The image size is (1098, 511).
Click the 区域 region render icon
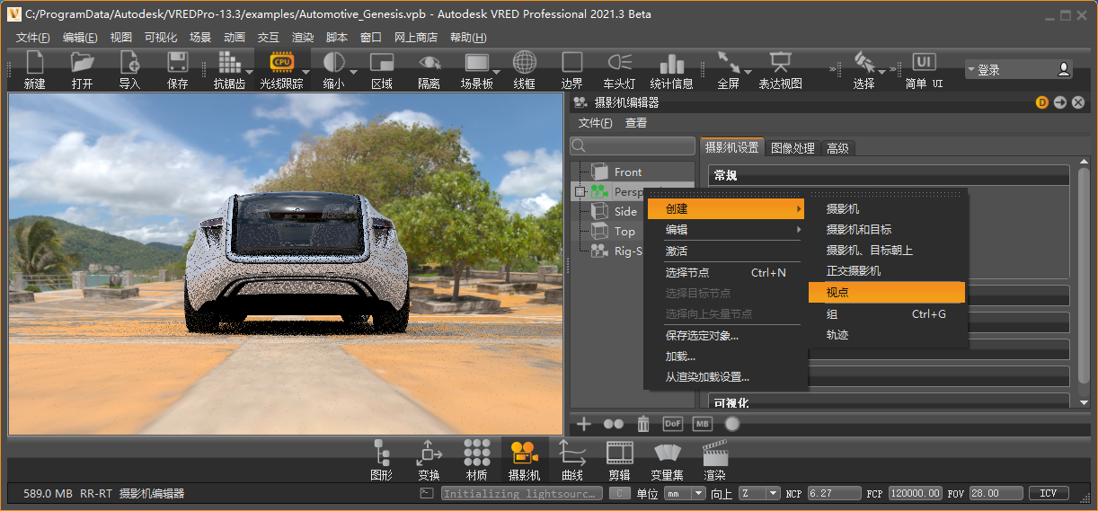pyautogui.click(x=382, y=63)
